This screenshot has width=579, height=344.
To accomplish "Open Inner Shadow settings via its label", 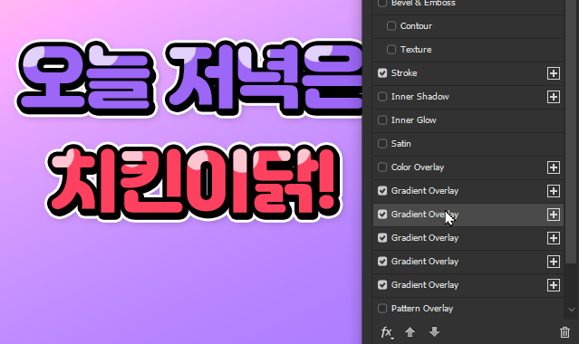I will coord(420,97).
